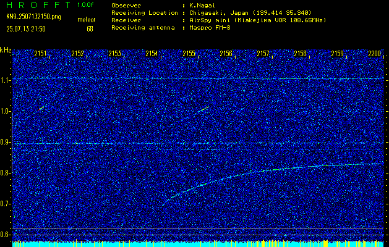The image size is (389, 247).
Task: Click the meteor count value 68
Action: [90, 29]
